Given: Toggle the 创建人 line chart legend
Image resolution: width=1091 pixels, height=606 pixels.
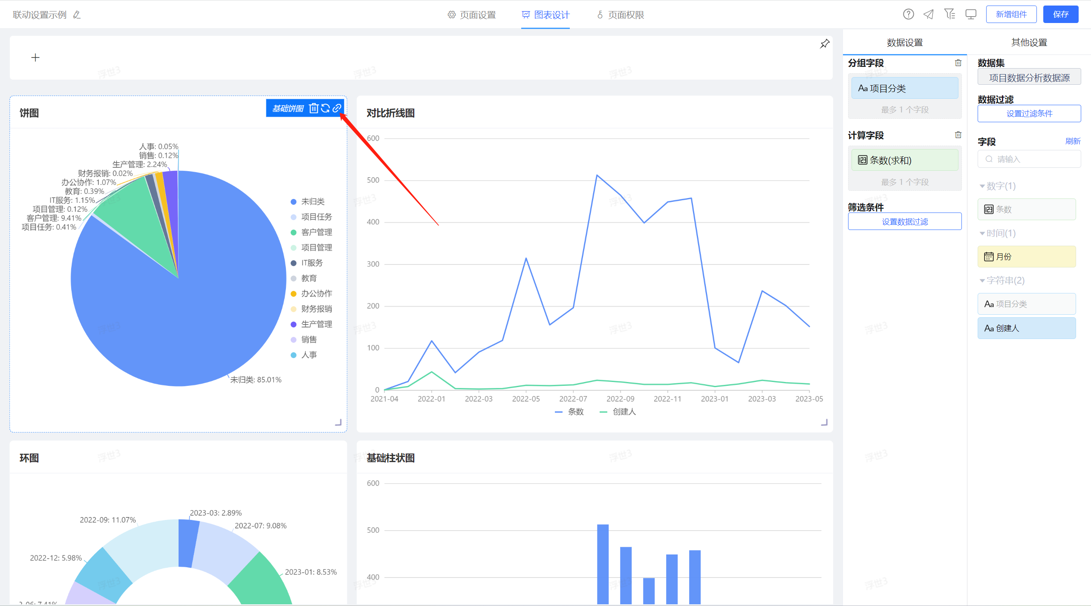Looking at the screenshot, I should (x=618, y=412).
